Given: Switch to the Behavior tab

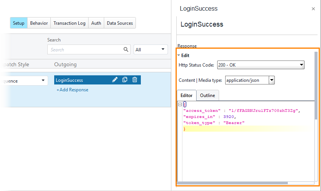Looking at the screenshot, I should [39, 23].
